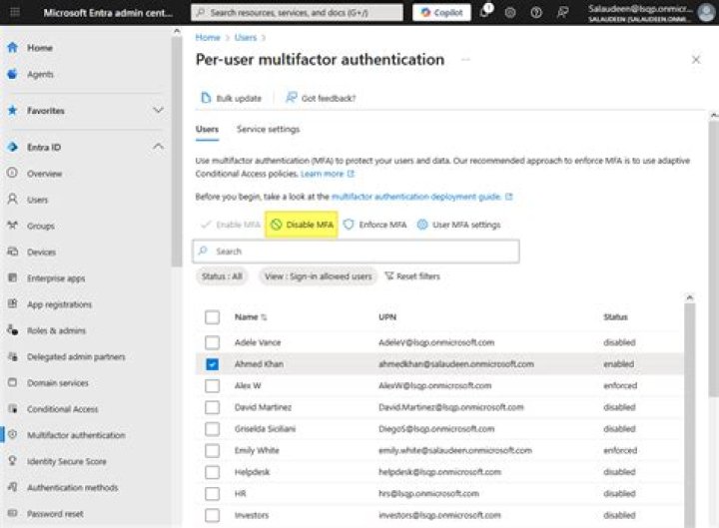Open the Status : All filter
The image size is (719, 528).
tap(222, 276)
